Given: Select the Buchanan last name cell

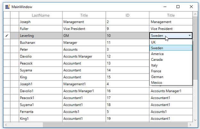Looking at the screenshot, I should point(41,43).
